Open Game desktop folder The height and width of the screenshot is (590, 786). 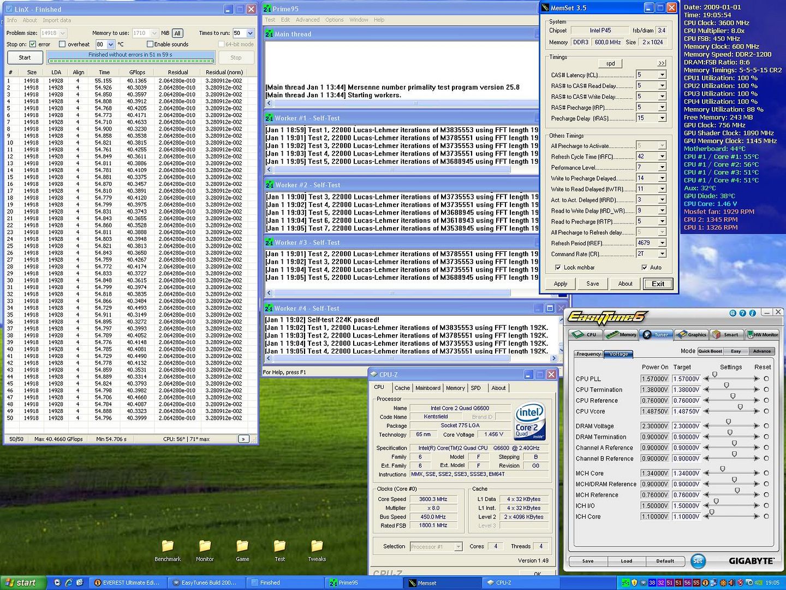(242, 551)
